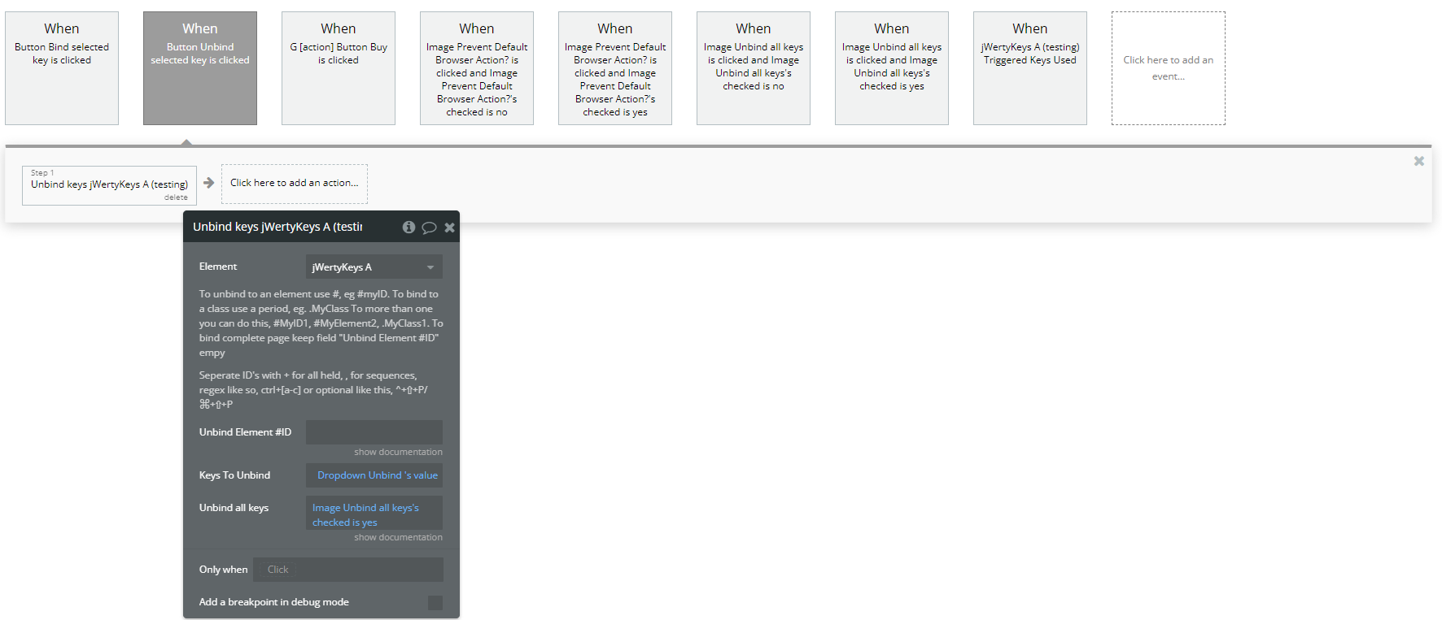Click the Element label in popup
This screenshot has height=620, width=1442.
pyautogui.click(x=218, y=267)
